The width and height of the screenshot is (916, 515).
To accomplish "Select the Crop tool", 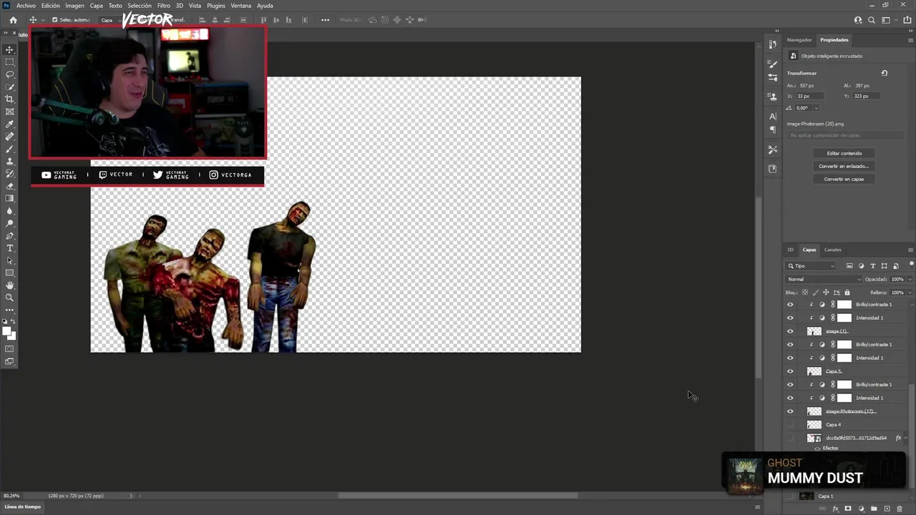I will pyautogui.click(x=10, y=99).
